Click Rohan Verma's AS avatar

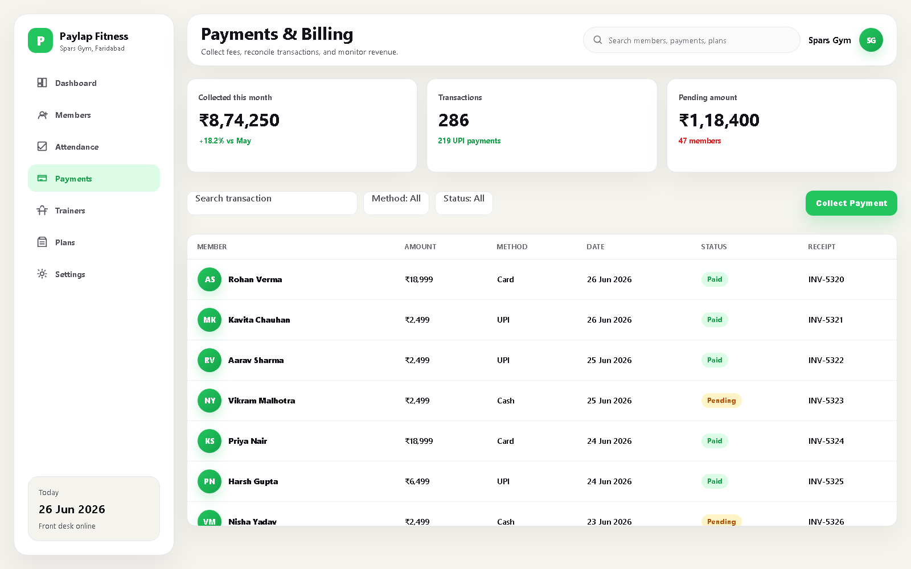[210, 279]
